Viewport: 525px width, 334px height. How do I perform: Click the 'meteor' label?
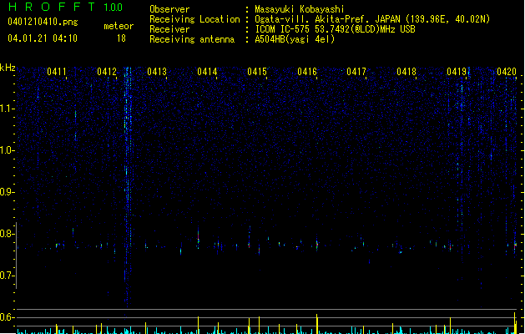click(119, 26)
